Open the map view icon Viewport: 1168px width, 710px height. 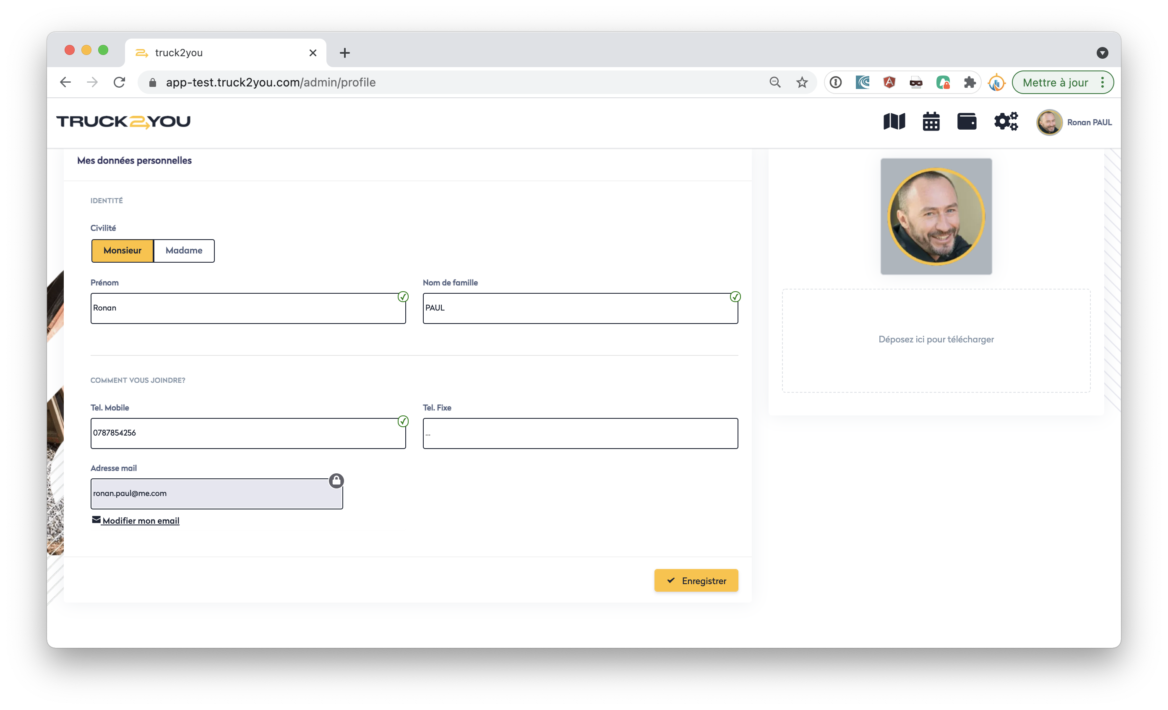click(894, 121)
